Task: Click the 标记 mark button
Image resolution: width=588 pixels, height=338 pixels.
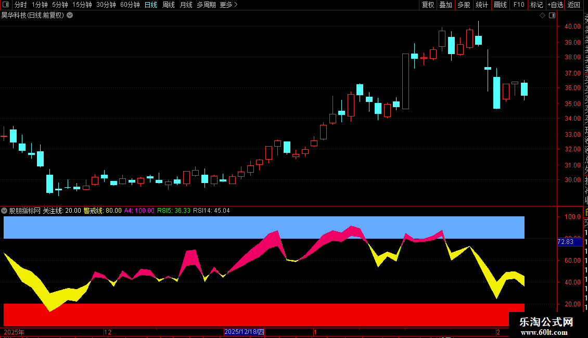Action: tap(536, 5)
